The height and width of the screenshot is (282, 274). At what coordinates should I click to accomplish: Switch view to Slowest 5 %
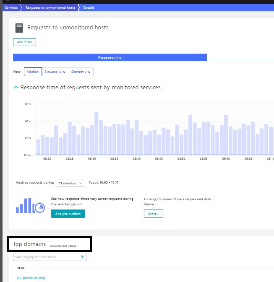(x=81, y=72)
